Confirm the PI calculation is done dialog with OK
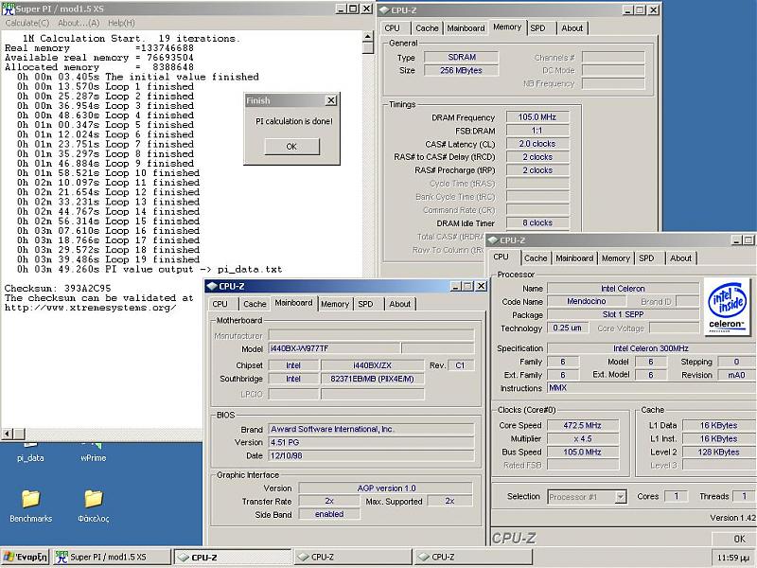Image resolution: width=757 pixels, height=568 pixels. click(x=291, y=147)
